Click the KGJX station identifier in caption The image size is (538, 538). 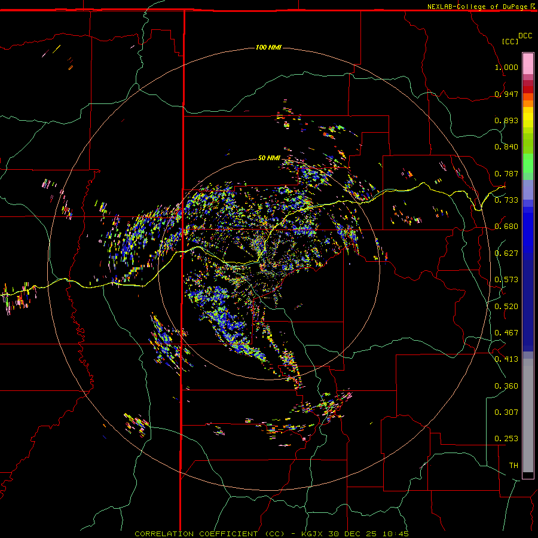pyautogui.click(x=313, y=534)
